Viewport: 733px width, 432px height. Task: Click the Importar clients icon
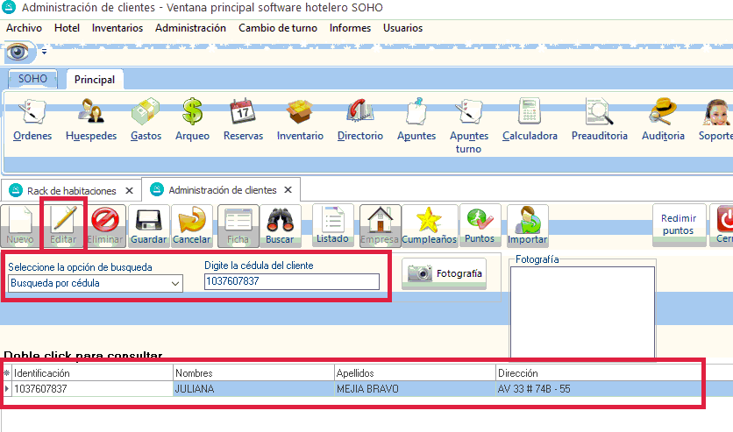tap(527, 225)
